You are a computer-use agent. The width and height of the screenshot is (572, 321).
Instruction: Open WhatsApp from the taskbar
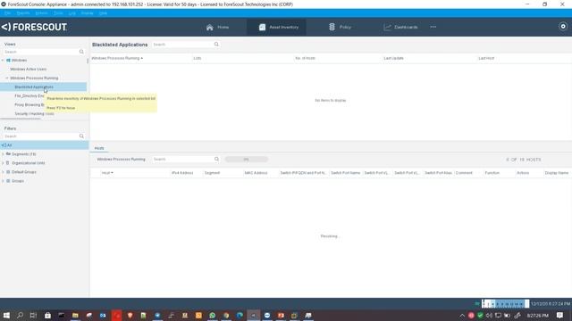(213, 315)
